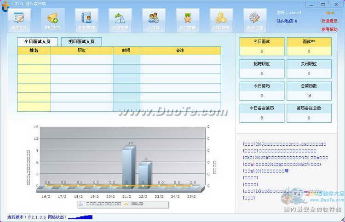
Task: Click the bar-chart legend icon below the chart
Action: 81,204
